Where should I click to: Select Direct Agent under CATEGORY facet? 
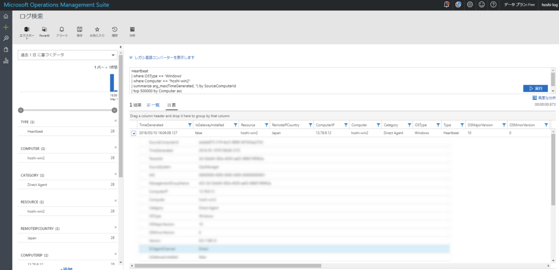point(37,185)
